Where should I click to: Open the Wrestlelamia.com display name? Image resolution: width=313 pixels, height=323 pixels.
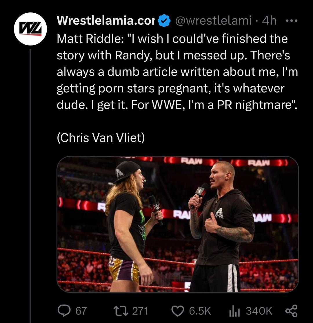(106, 20)
